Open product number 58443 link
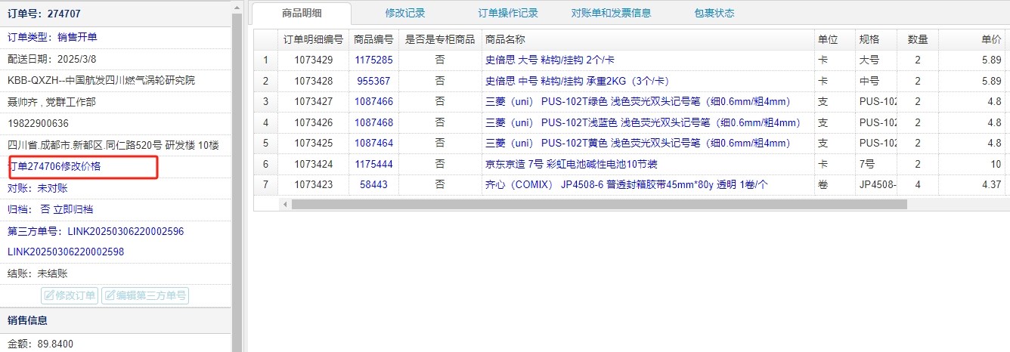 pyautogui.click(x=373, y=184)
